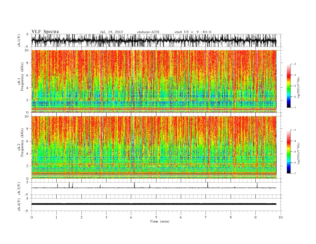Click the "-3" tick on ch.1 colorbar
316x244 pixels.
(x=294, y=64)
